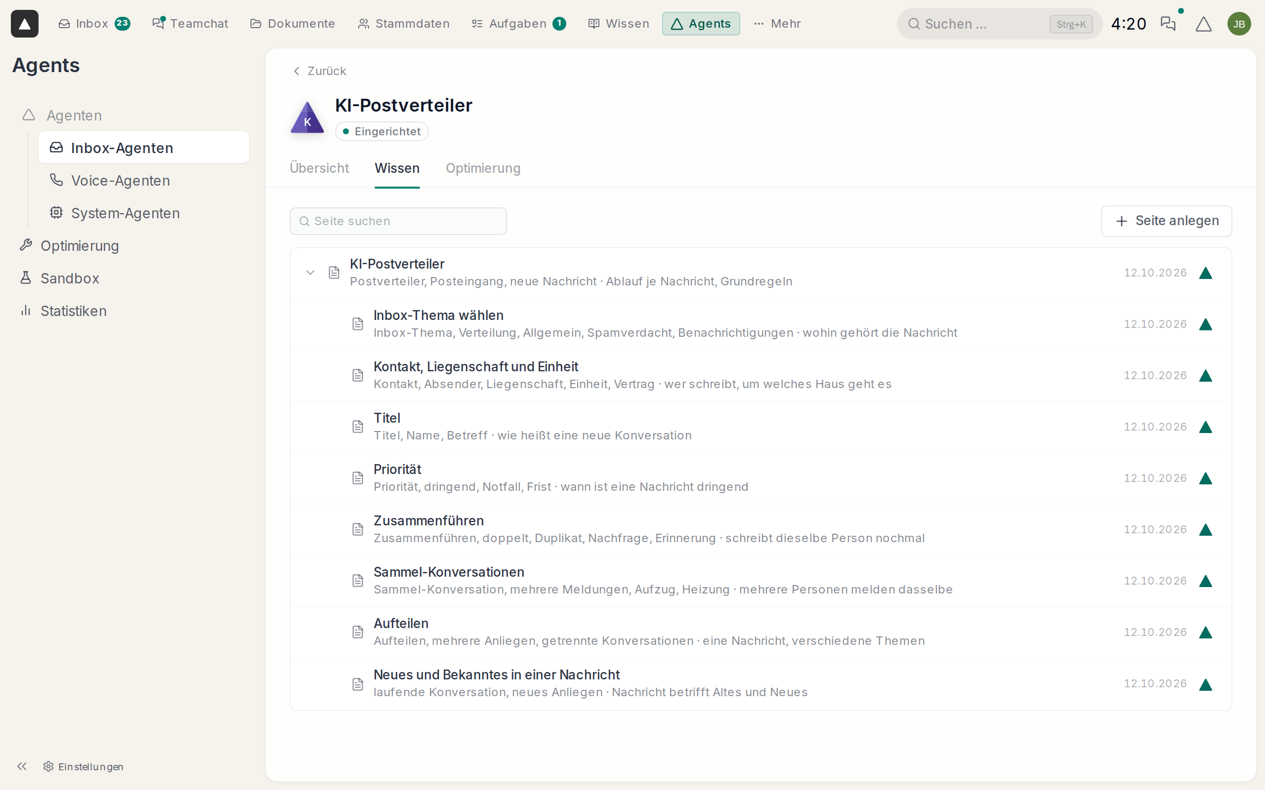Click the KI-Postverteiler purple agent avatar
This screenshot has width=1265, height=790.
click(307, 118)
